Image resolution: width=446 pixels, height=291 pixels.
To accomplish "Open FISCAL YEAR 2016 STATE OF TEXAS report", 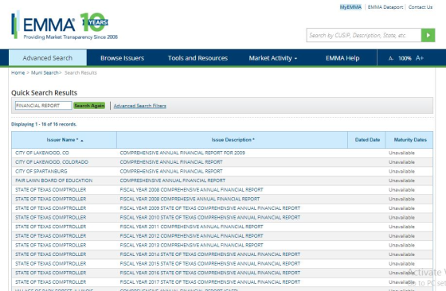I will coord(210,273).
